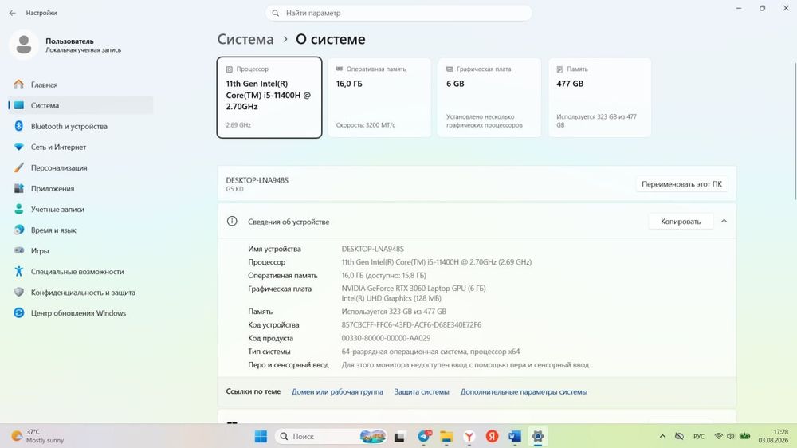The width and height of the screenshot is (797, 448).
Task: Open Персонализация settings
Action: click(x=80, y=168)
